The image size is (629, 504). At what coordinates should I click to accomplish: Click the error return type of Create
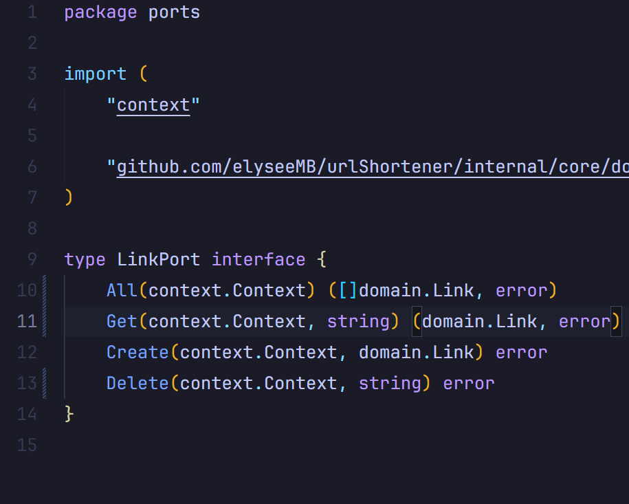coord(522,353)
